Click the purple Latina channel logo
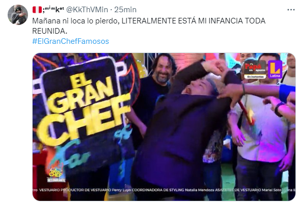 click(275, 69)
